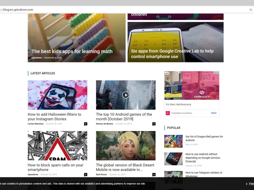Open comments count for block spam calls article
The height and width of the screenshot is (190, 254).
click(x=86, y=174)
